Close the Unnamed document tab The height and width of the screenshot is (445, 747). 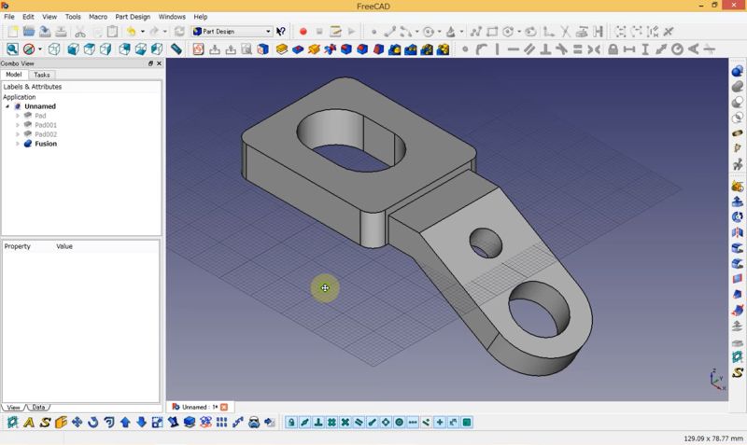[x=224, y=407]
